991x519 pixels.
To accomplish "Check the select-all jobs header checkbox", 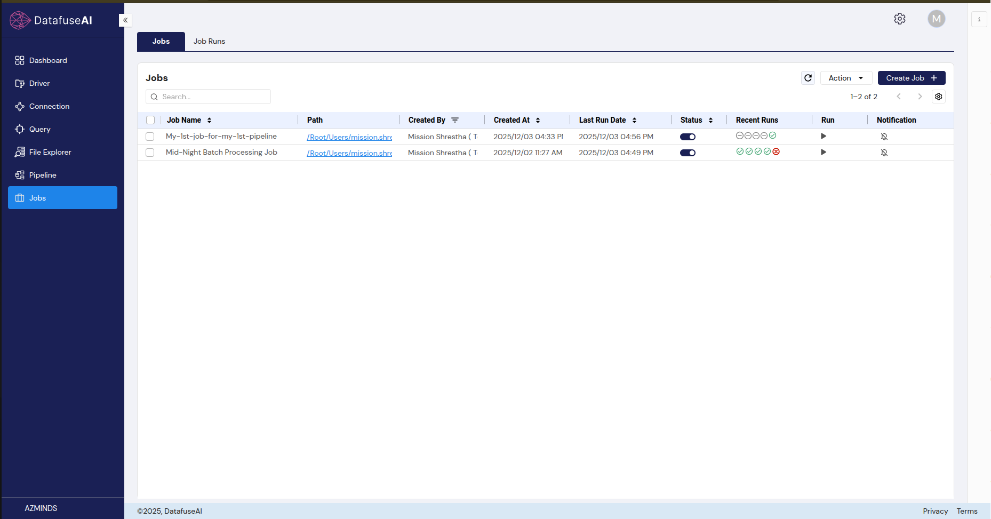I will (x=150, y=120).
